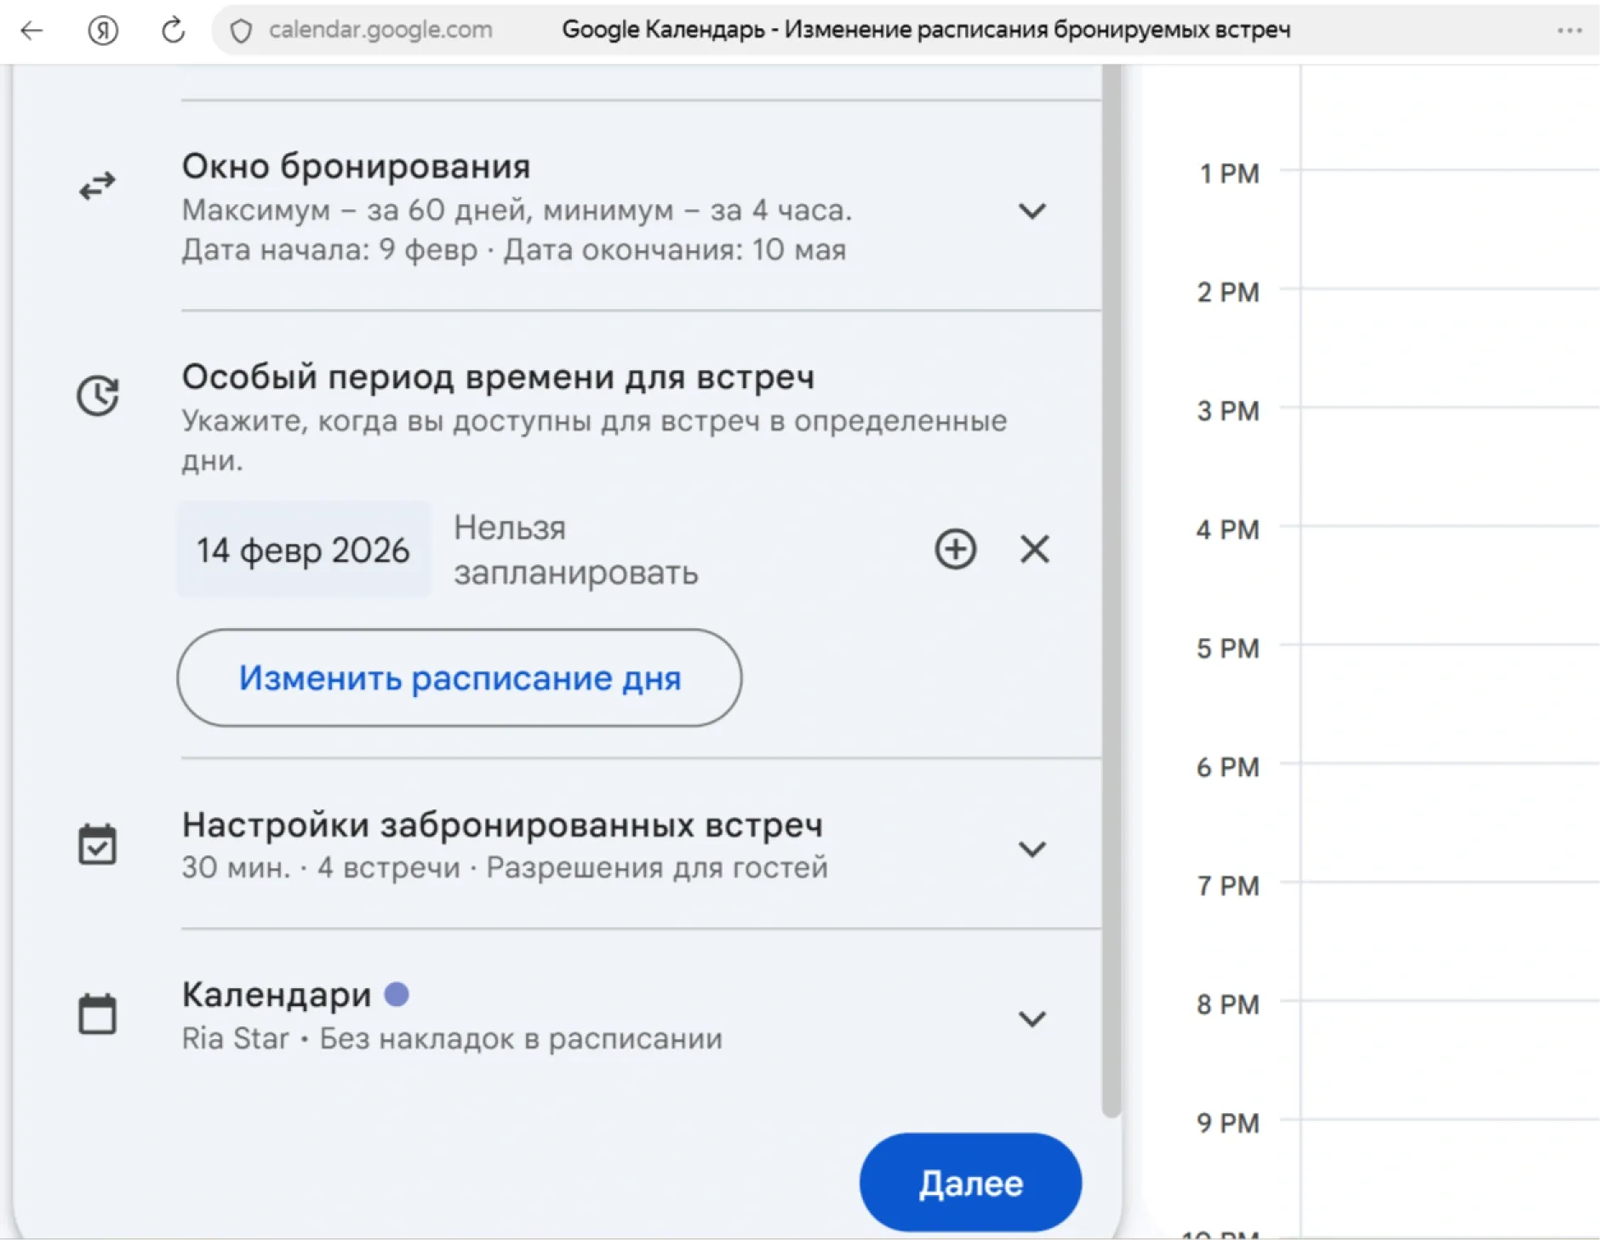The width and height of the screenshot is (1600, 1240).
Task: Reload the page in the browser
Action: coord(172,30)
